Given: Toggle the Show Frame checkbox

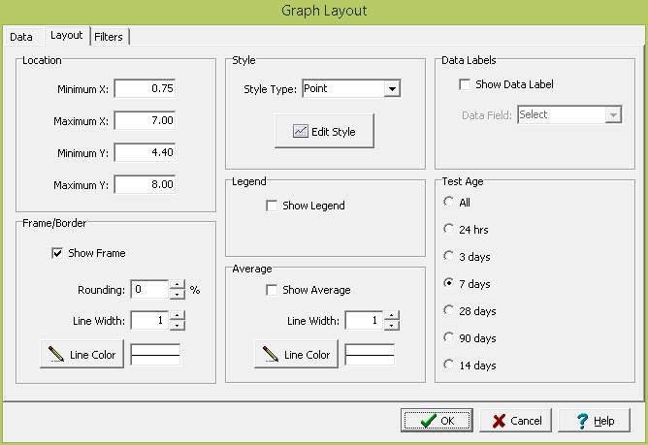Looking at the screenshot, I should point(58,253).
